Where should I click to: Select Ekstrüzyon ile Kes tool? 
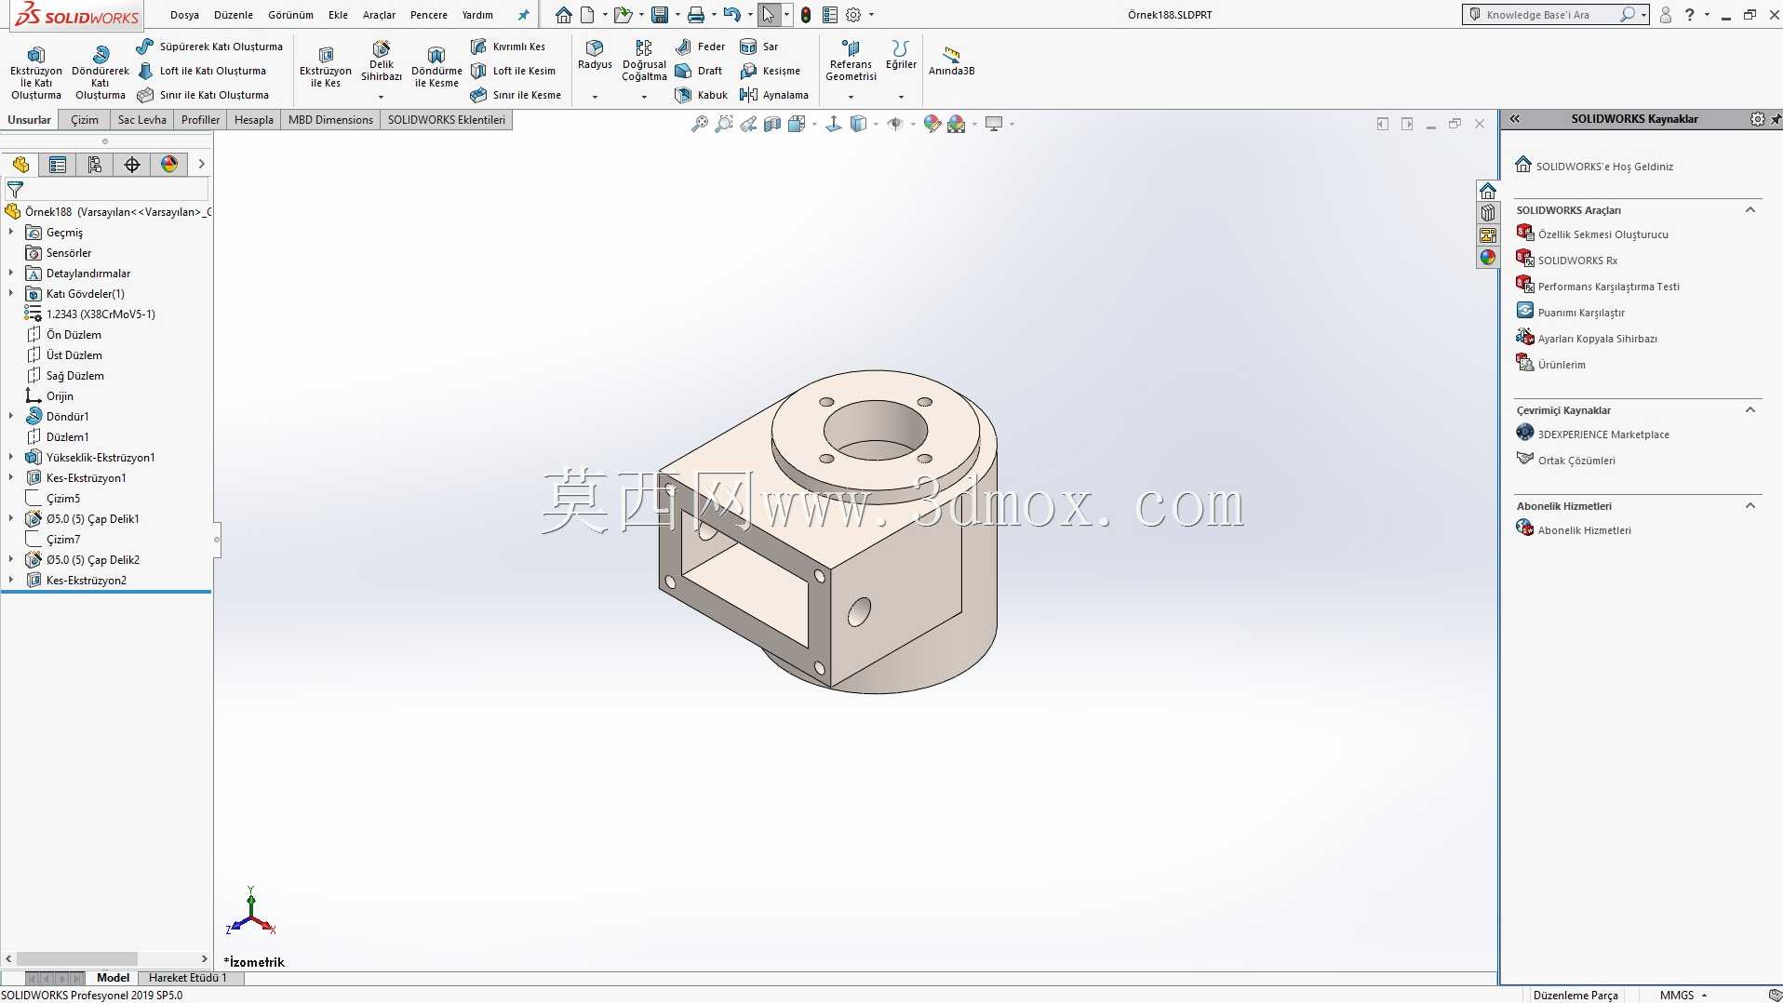click(x=326, y=67)
